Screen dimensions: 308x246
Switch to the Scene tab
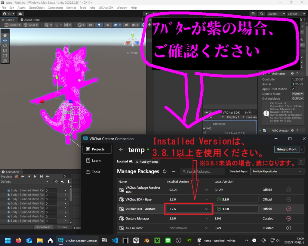pyautogui.click(x=8, y=20)
